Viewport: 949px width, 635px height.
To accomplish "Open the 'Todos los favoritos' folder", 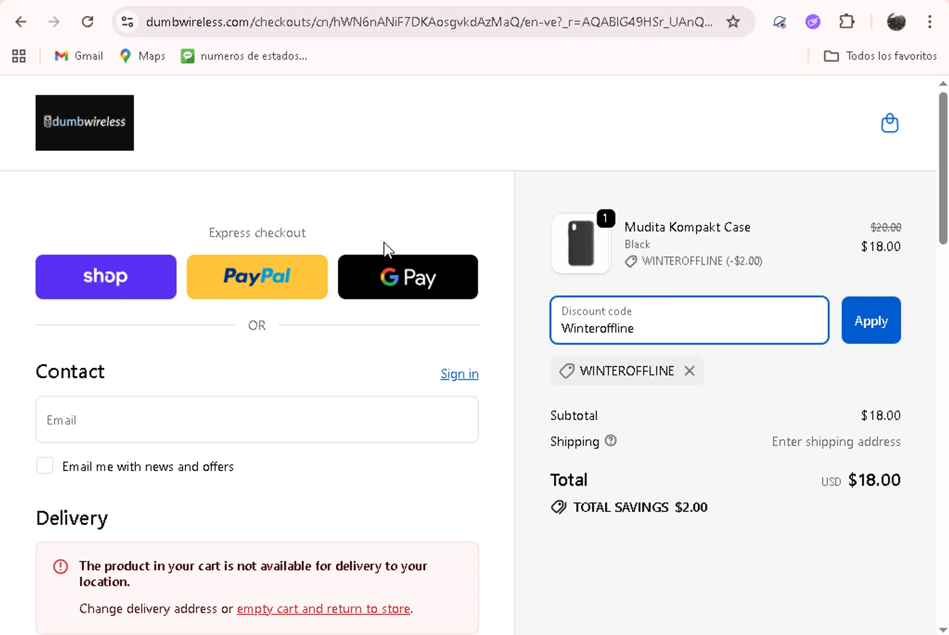I will (x=880, y=56).
